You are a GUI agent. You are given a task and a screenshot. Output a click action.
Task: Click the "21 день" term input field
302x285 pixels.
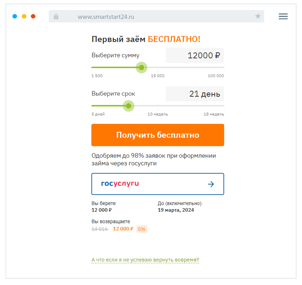point(195,94)
